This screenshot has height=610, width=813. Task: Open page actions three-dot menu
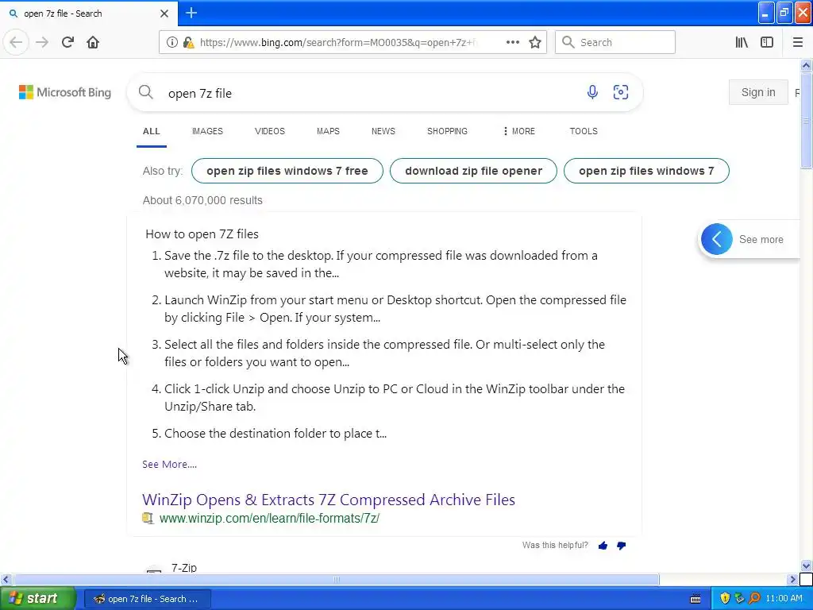point(512,42)
